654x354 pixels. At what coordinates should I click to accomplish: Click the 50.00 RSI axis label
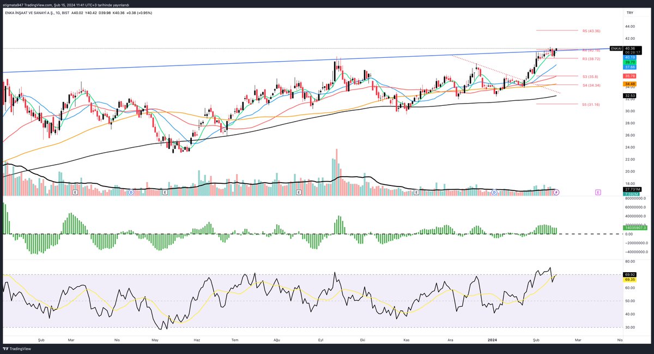pyautogui.click(x=630, y=301)
